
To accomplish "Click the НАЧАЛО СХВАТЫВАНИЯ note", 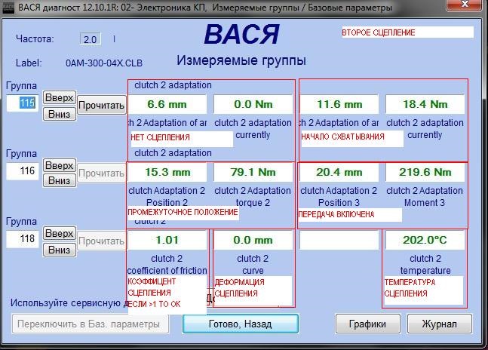I will [342, 137].
